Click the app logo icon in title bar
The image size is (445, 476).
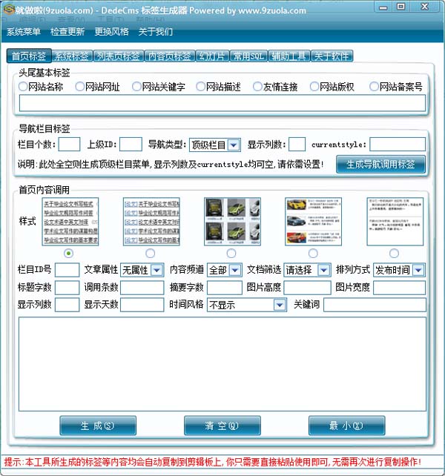click(x=8, y=9)
